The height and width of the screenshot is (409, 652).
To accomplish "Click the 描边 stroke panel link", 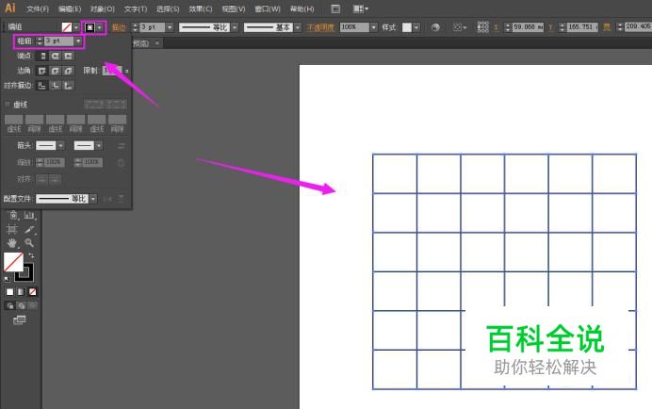I will pos(119,27).
